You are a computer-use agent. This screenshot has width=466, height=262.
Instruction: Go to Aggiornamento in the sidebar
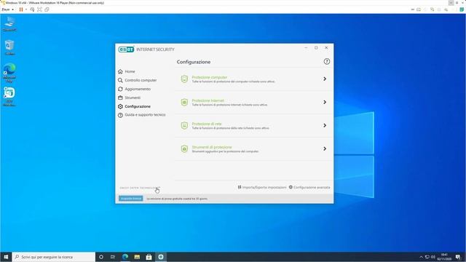pos(138,89)
